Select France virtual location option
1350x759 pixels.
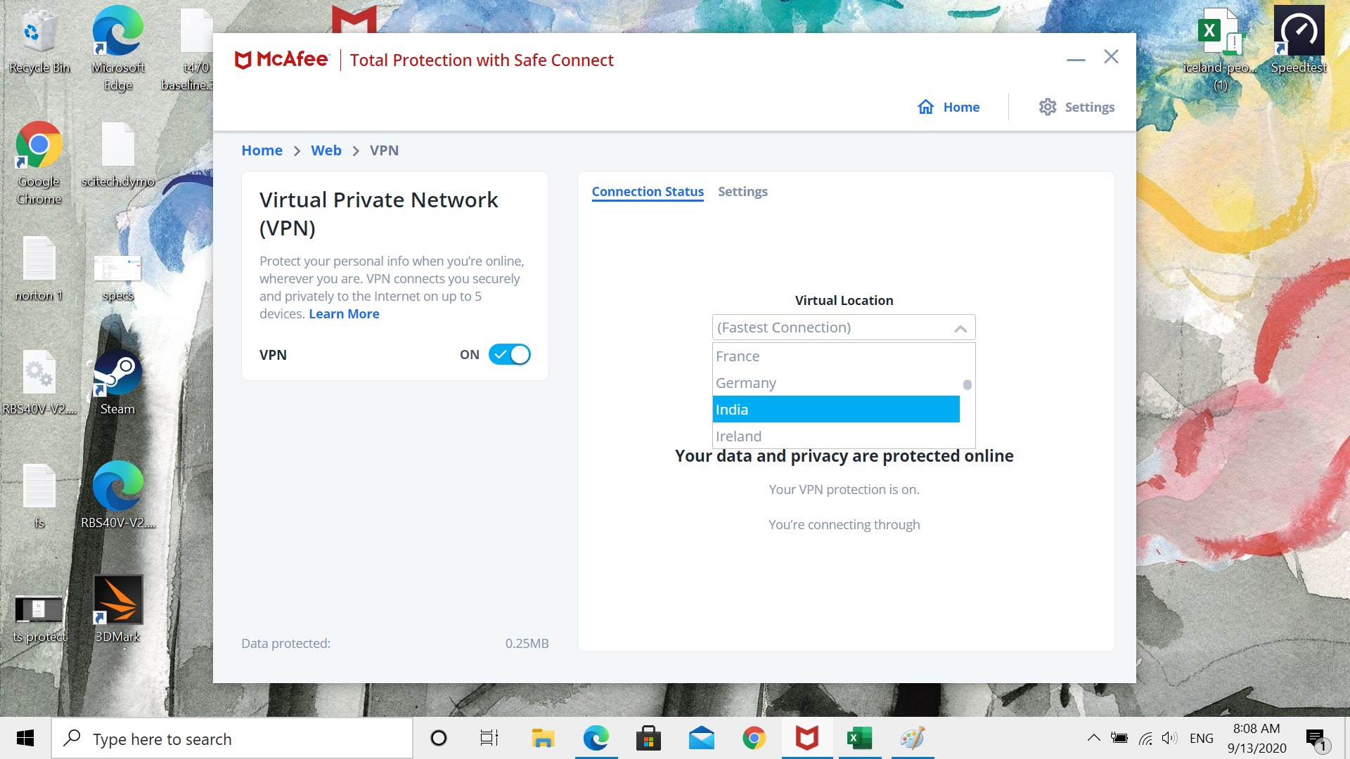735,355
